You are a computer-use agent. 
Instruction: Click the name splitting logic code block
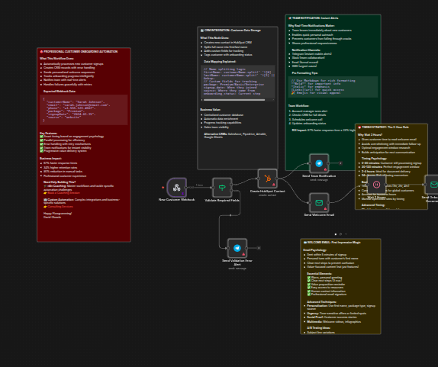pos(238,82)
